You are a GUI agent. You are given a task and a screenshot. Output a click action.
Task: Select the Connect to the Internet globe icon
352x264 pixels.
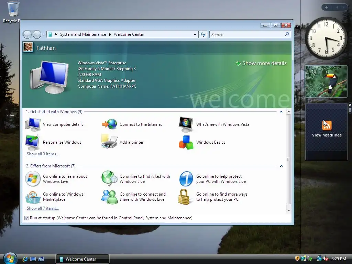[x=110, y=124]
